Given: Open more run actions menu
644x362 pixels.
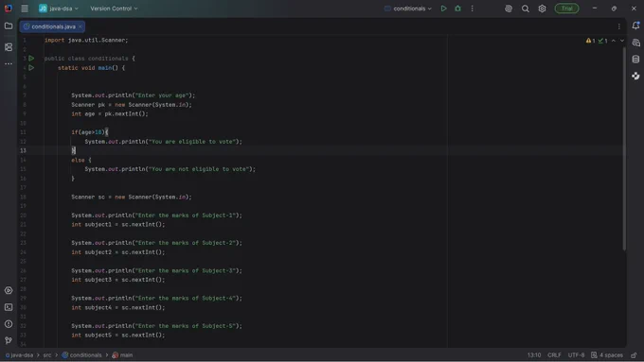Looking at the screenshot, I should (473, 9).
